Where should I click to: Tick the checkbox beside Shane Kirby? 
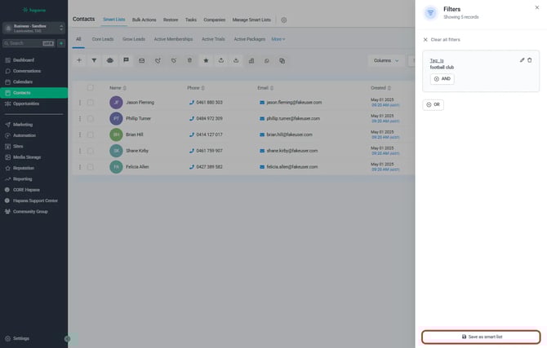[91, 151]
